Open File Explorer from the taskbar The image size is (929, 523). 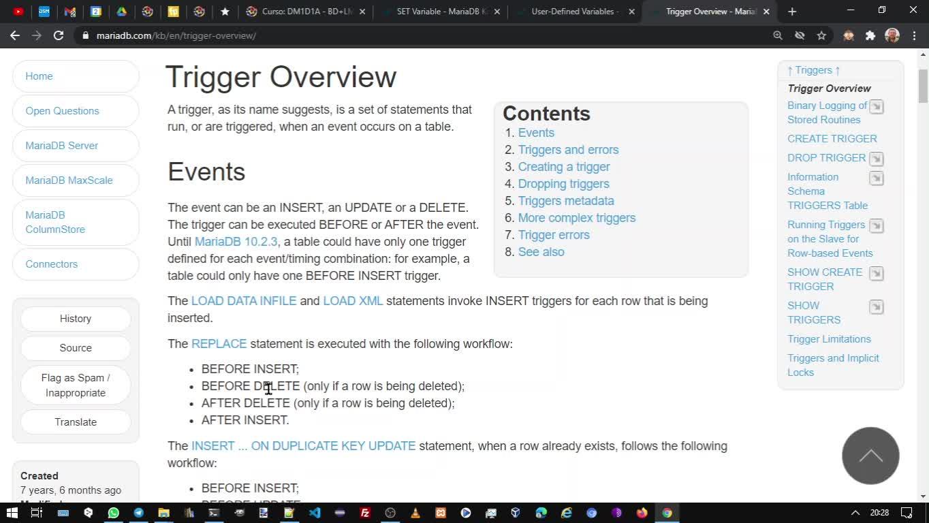[x=163, y=513]
